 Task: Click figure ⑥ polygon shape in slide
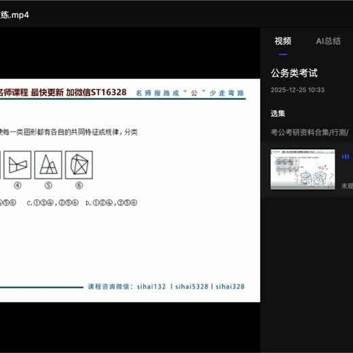[79, 165]
